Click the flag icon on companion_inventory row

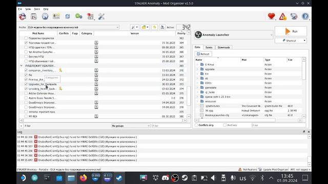point(60,71)
